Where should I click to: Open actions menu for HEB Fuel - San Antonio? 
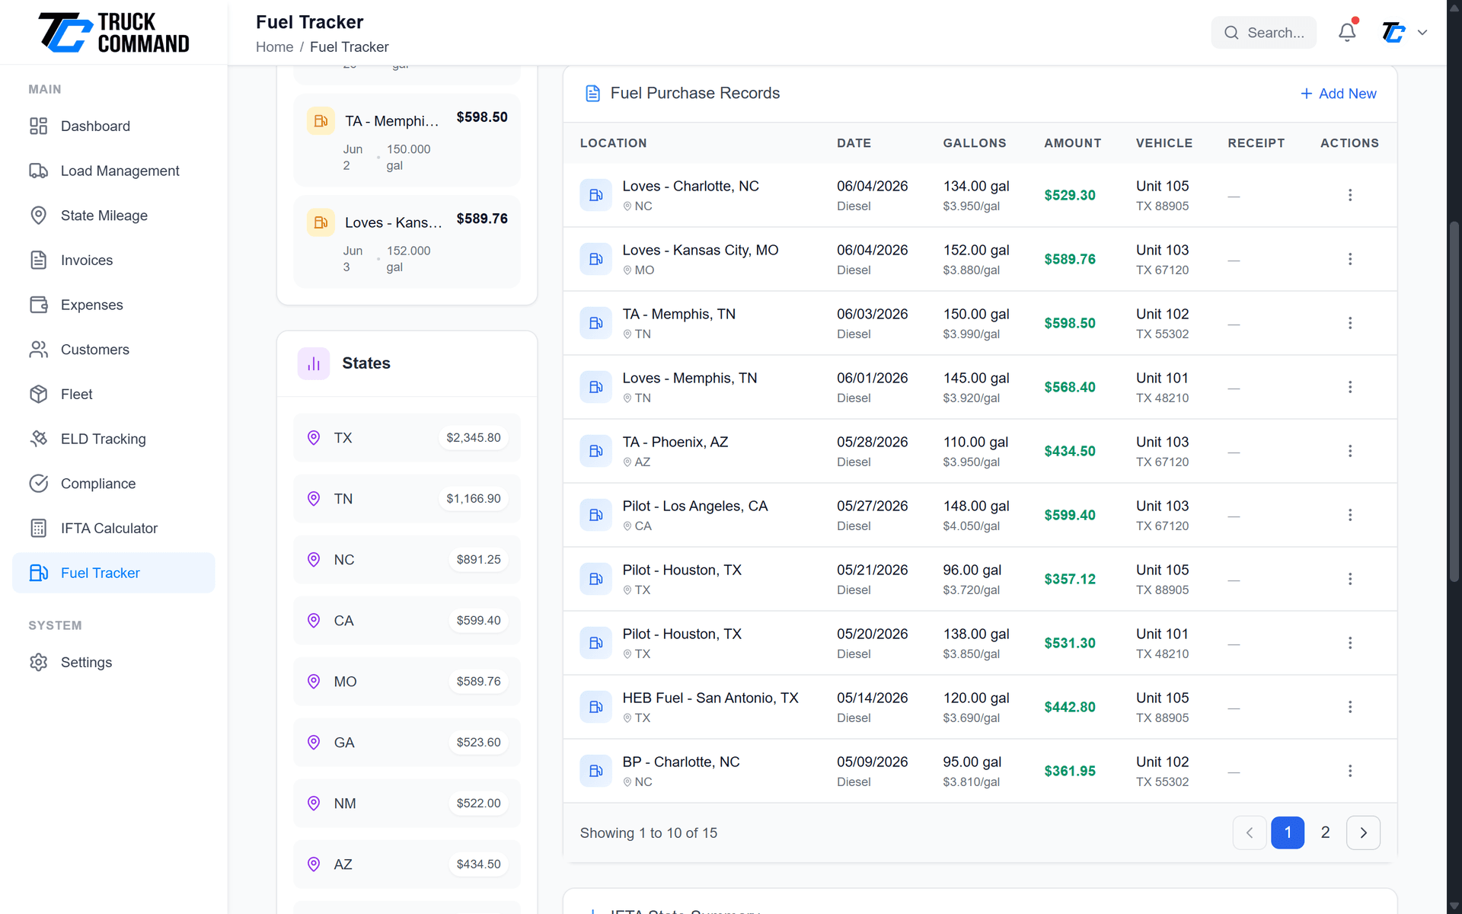tap(1350, 707)
